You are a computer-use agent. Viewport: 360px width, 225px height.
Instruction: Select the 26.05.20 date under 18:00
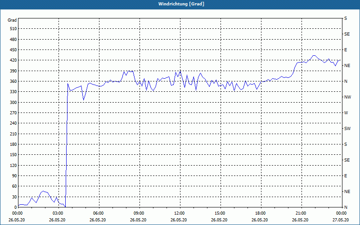[260, 220]
